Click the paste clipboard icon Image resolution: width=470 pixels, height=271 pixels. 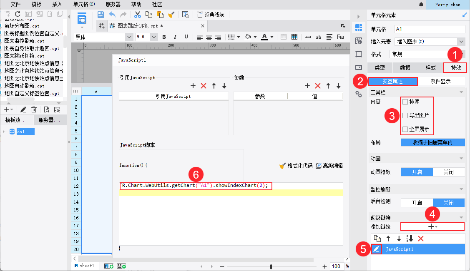160,15
